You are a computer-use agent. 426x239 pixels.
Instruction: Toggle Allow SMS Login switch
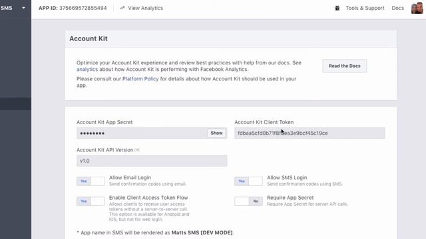[x=248, y=181]
